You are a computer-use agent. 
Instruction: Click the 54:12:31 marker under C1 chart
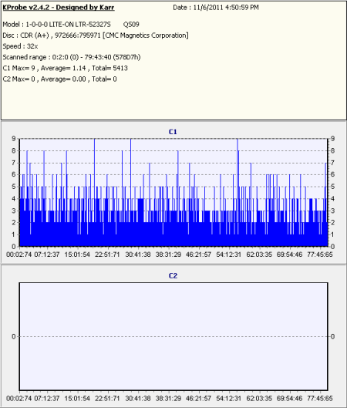point(229,255)
